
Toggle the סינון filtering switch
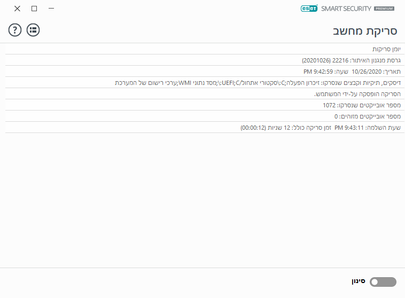tap(383, 282)
